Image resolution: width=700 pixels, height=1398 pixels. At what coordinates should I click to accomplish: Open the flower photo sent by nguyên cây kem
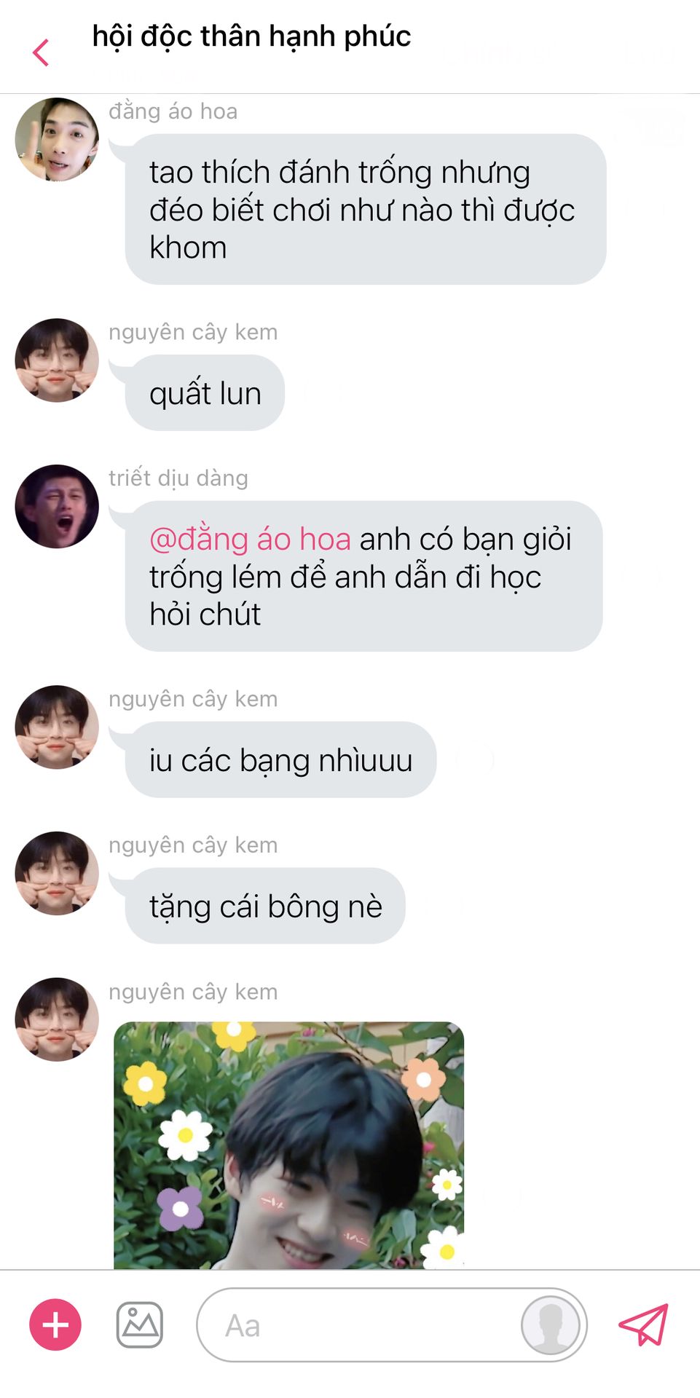pos(288,1145)
